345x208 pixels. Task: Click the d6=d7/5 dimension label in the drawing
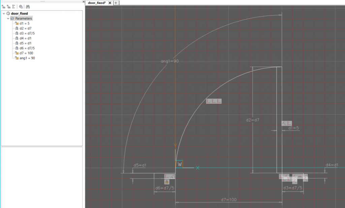[x=164, y=188]
